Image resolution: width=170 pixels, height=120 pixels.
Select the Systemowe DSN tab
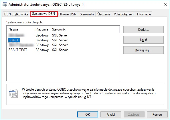click(44, 14)
